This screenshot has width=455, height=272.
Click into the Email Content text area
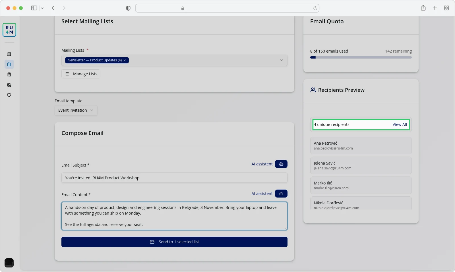pos(174,216)
